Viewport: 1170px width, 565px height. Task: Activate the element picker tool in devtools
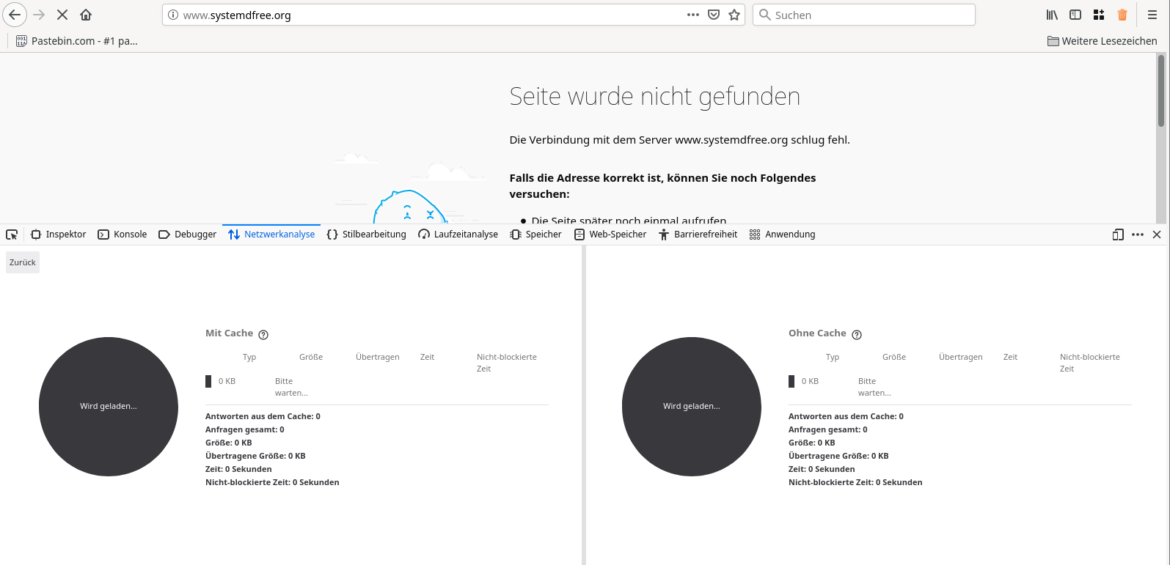point(12,235)
